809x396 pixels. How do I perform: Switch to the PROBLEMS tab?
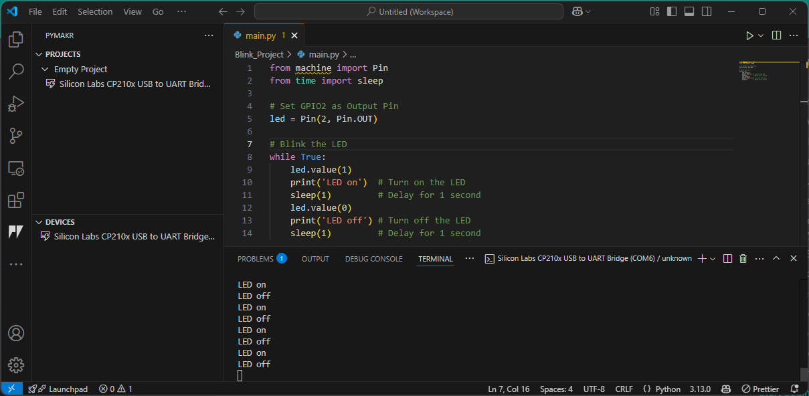point(256,259)
